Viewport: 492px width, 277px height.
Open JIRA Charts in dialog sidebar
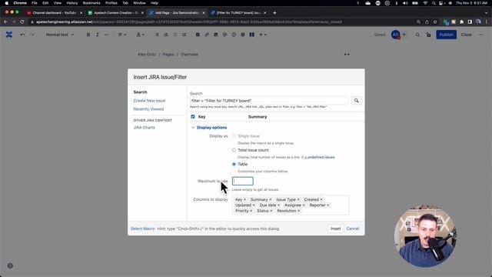(x=144, y=128)
